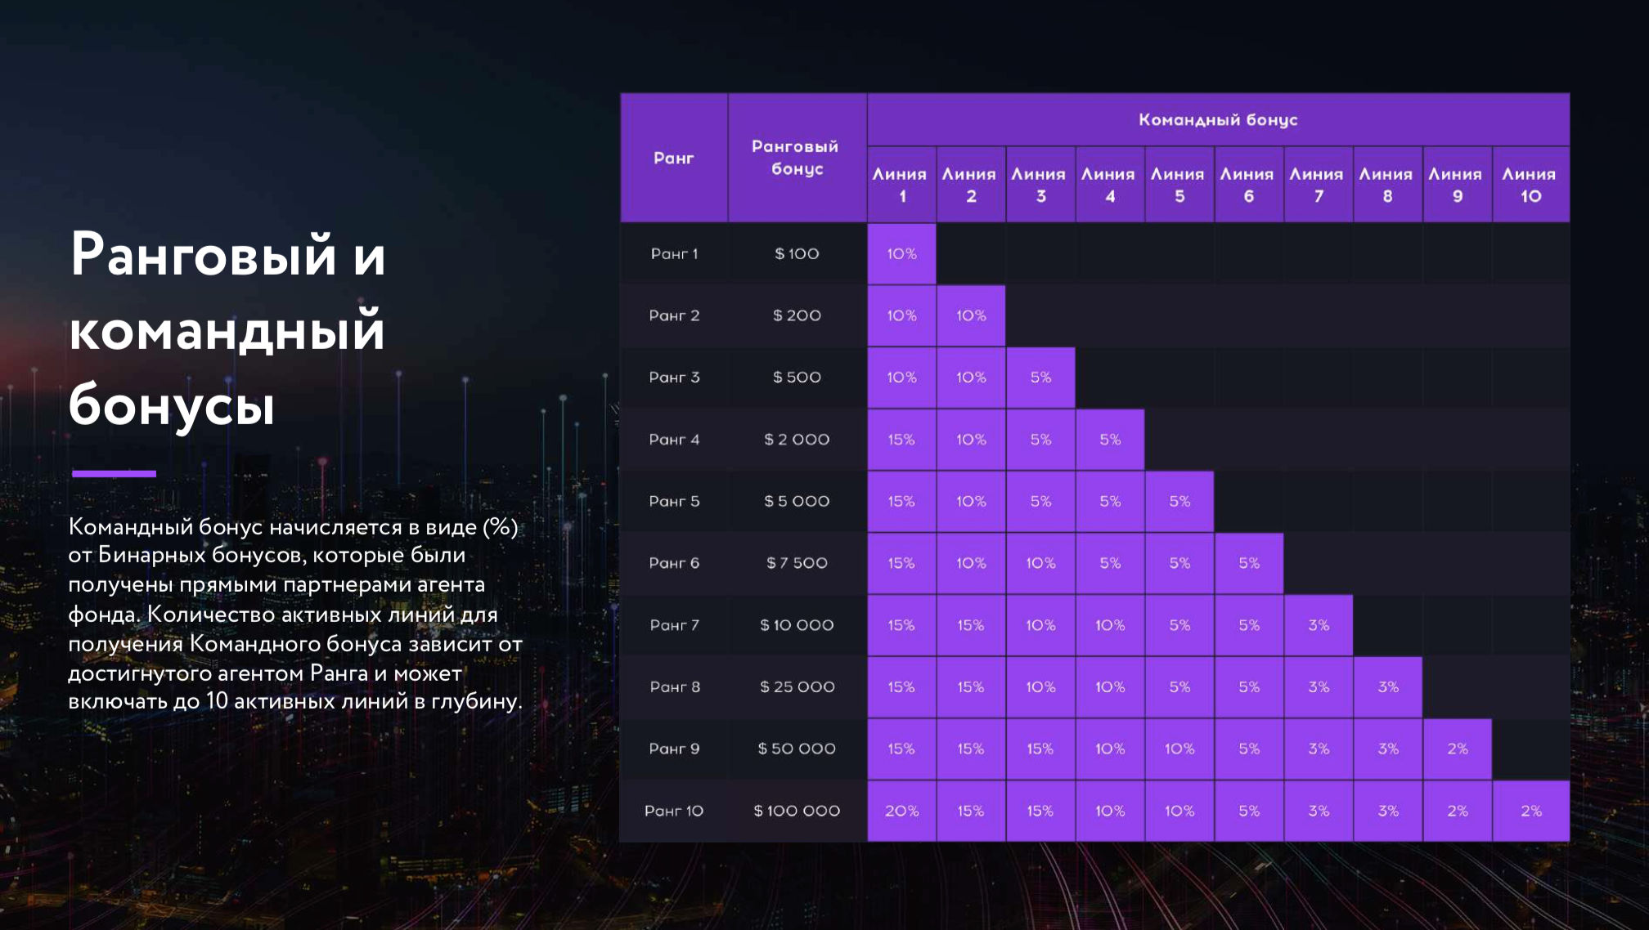Viewport: 1649px width, 930px height.
Task: Click the 2% cell under Линия 10
Action: (x=1530, y=811)
